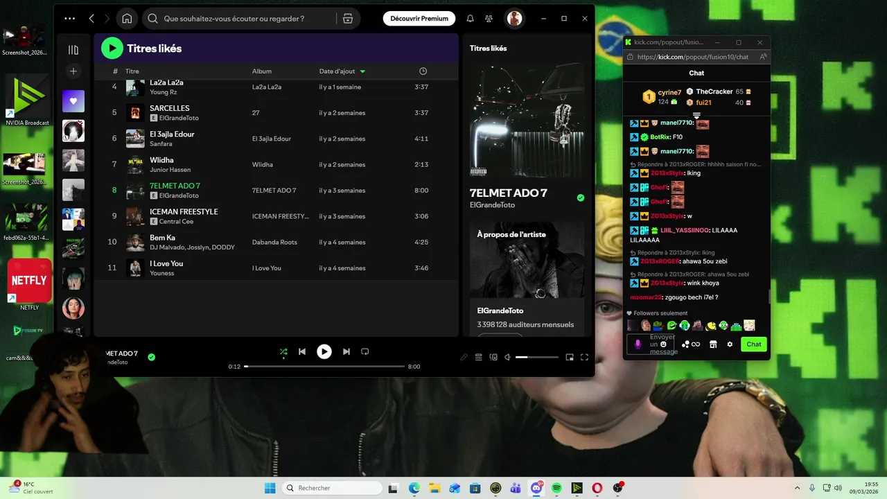Image resolution: width=887 pixels, height=499 pixels.
Task: Seek on the song progress bar
Action: pos(324,366)
